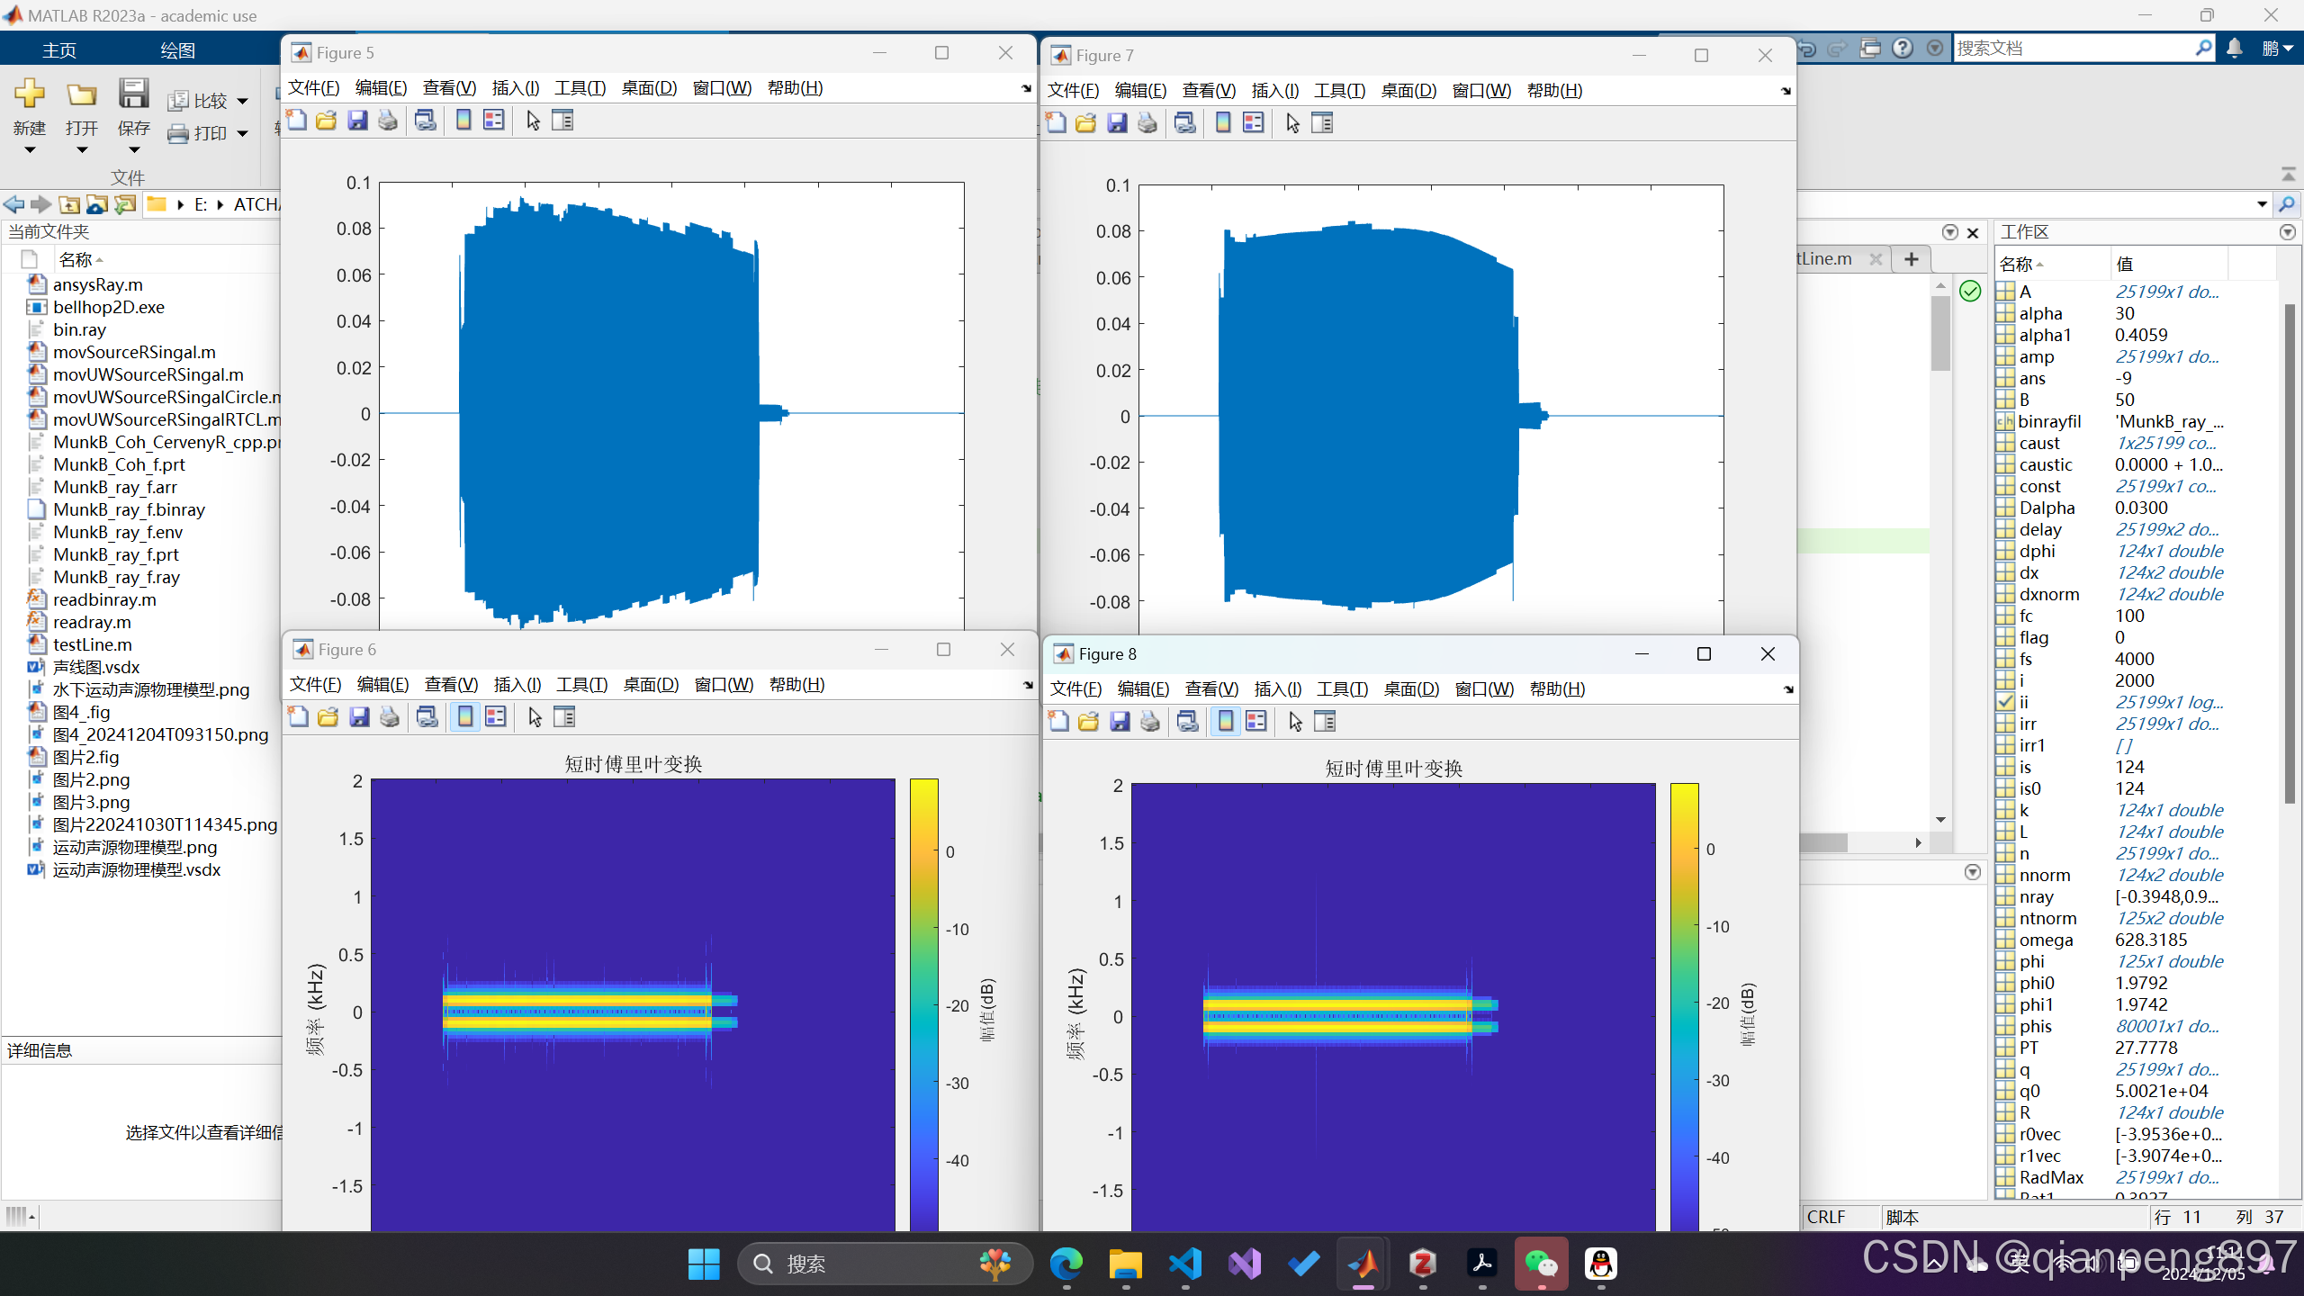Click the Save icon in Figure 7 toolbar

coord(1117,123)
